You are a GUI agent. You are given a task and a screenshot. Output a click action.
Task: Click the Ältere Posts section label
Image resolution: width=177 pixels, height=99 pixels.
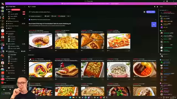(x=31, y=55)
